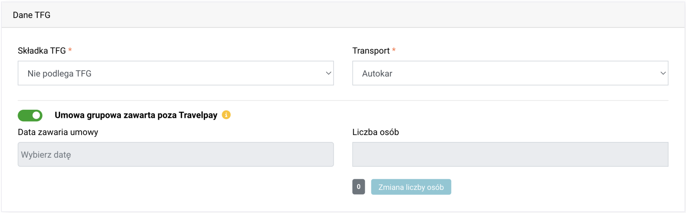
Task: Click the Liczba osób input field
Action: (510, 154)
